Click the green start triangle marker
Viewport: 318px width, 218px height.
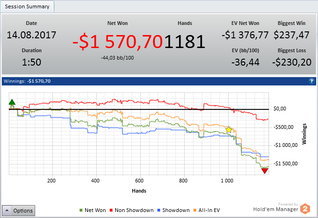tap(12, 102)
